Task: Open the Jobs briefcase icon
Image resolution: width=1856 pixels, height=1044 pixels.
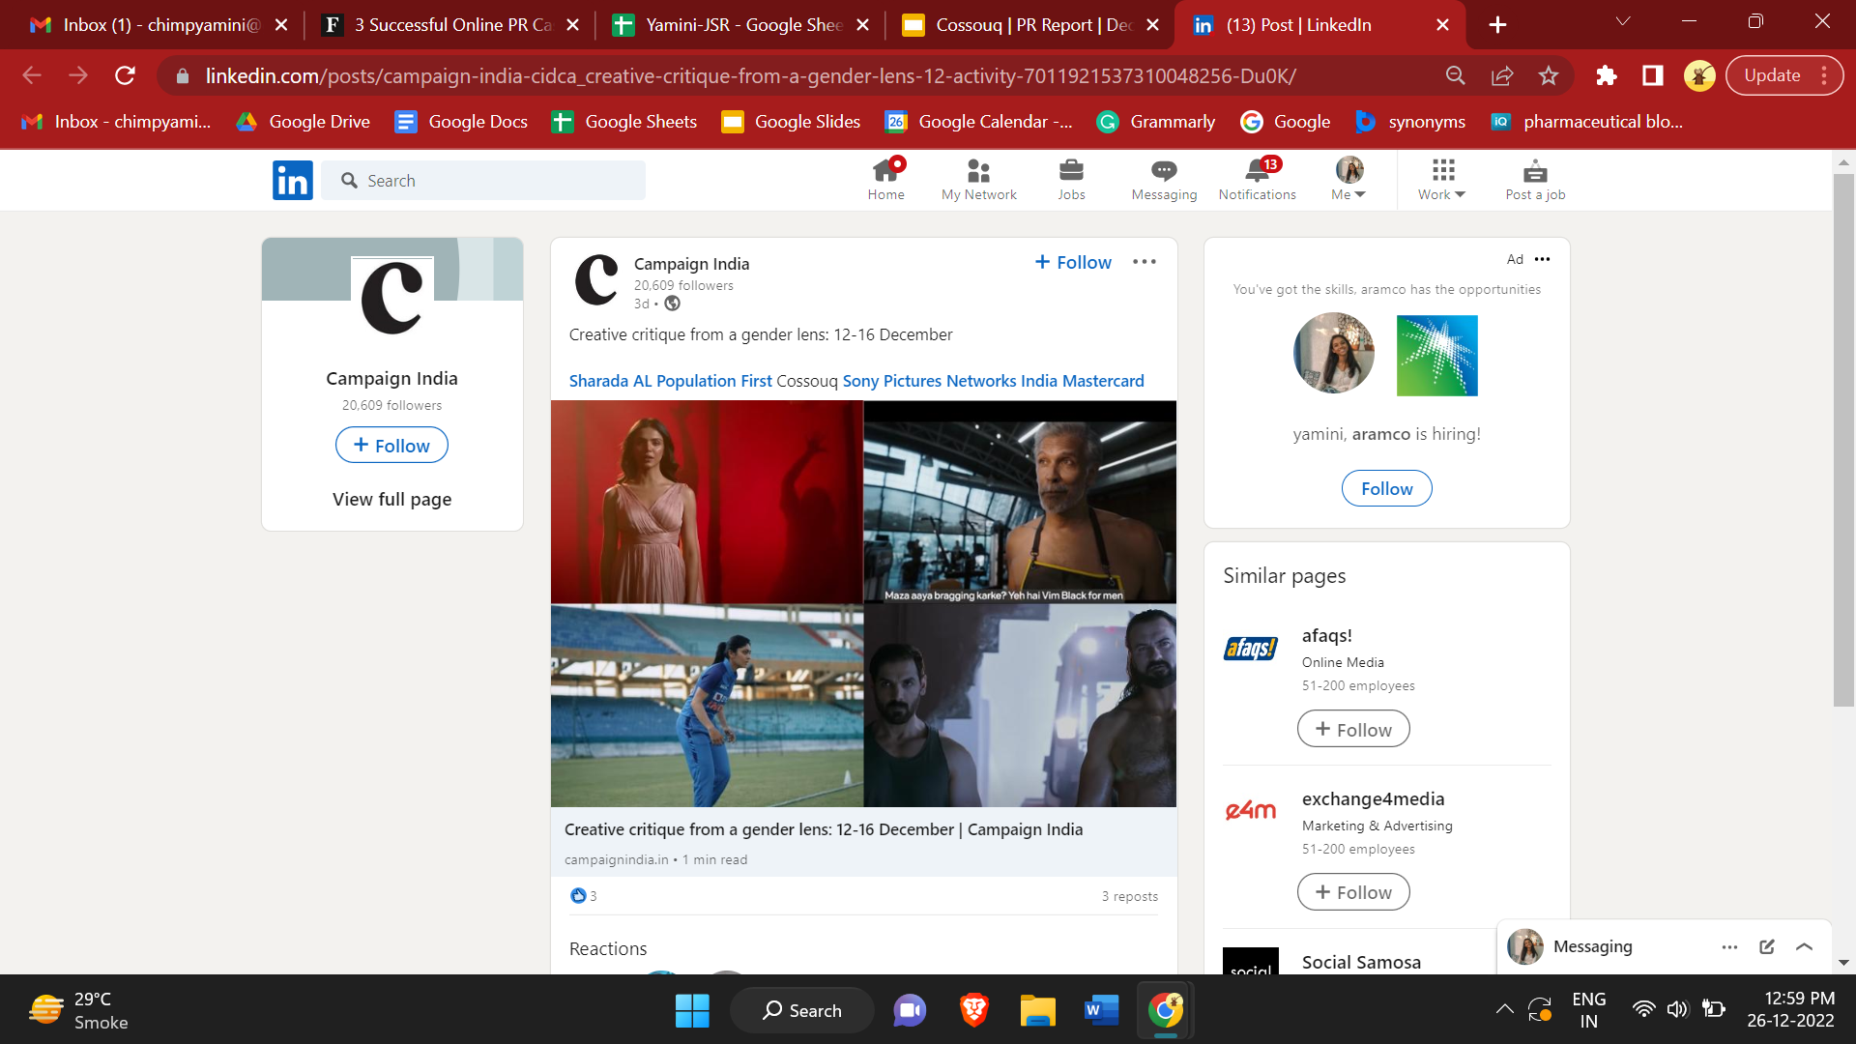Action: (1071, 179)
